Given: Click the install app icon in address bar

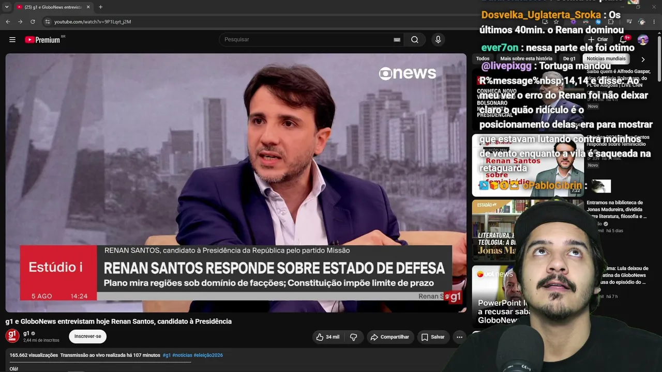Looking at the screenshot, I should click(545, 22).
